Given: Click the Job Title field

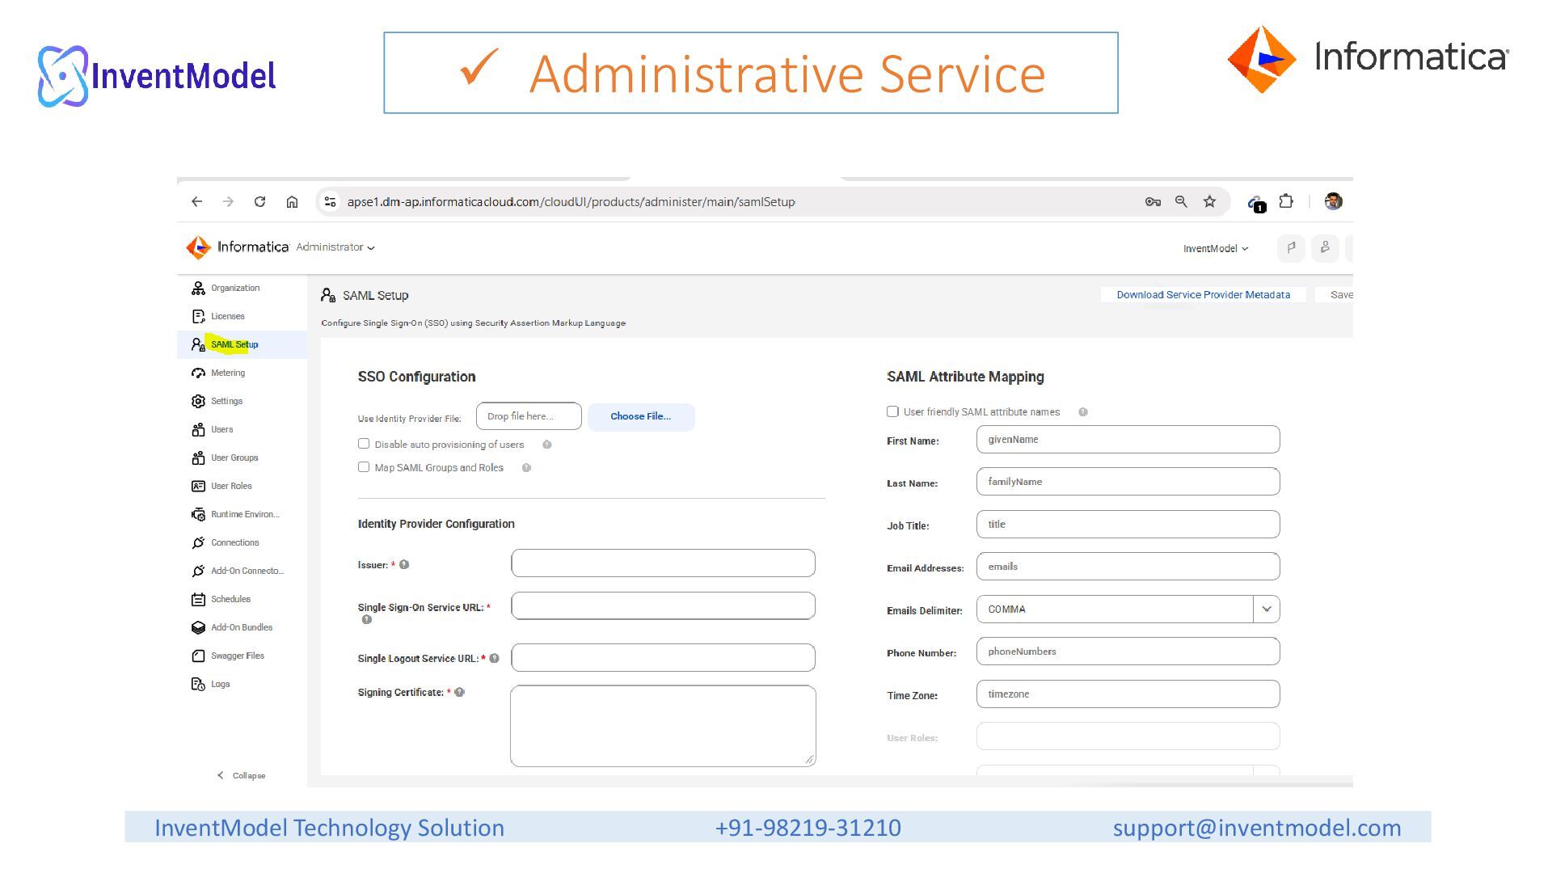Looking at the screenshot, I should pyautogui.click(x=1128, y=525).
